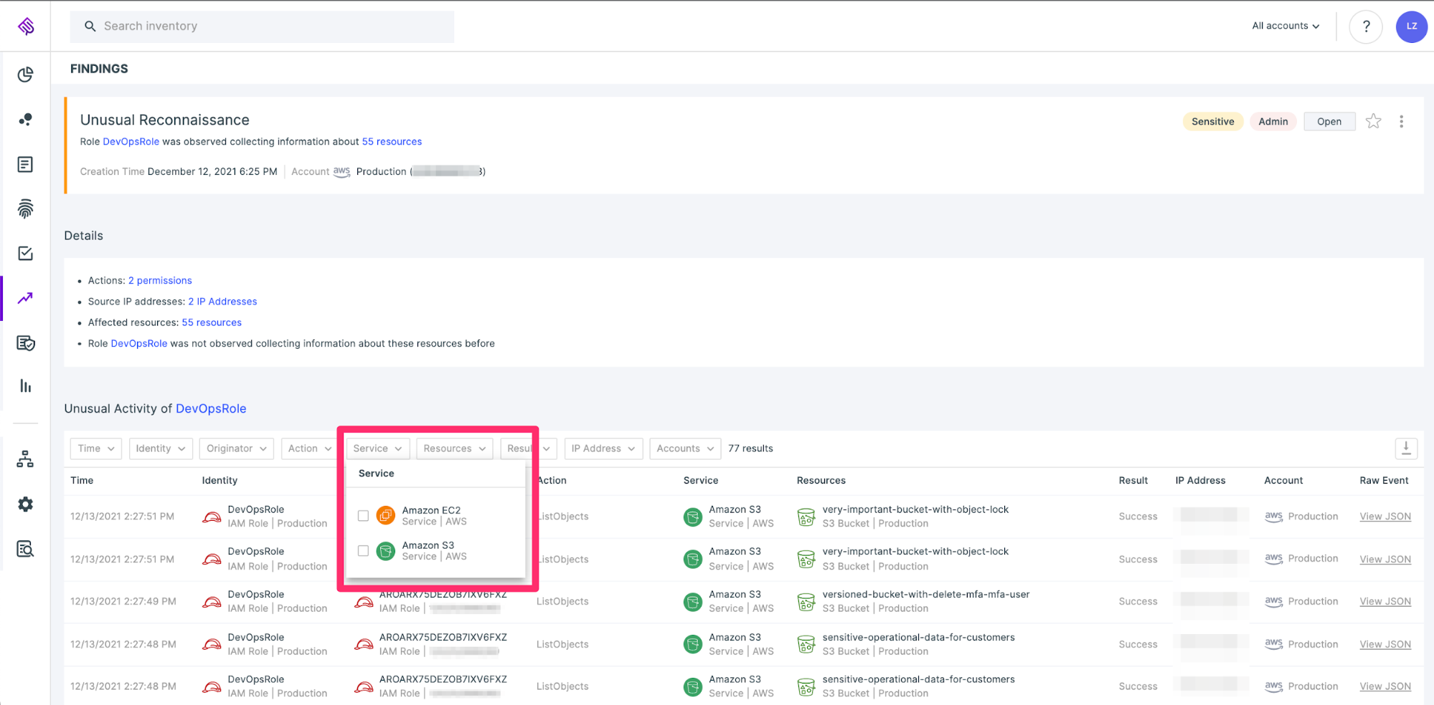Check the Amazon S3 service checkbox

pos(363,551)
